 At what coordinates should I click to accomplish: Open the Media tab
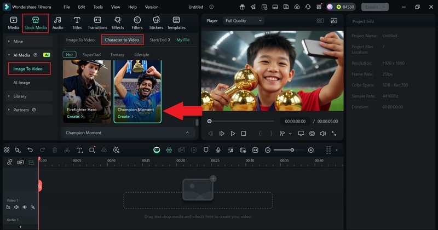13,23
